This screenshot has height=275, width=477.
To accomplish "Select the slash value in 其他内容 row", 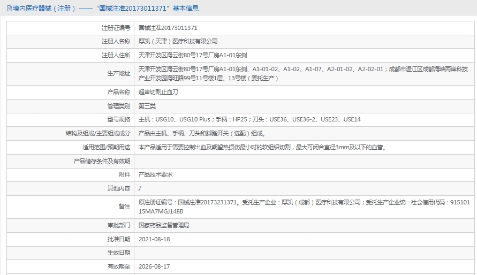I will (140, 188).
